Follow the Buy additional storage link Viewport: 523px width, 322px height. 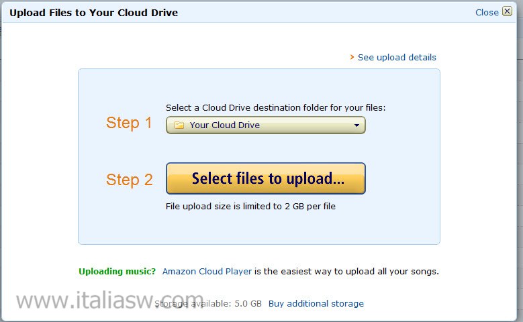tap(316, 304)
